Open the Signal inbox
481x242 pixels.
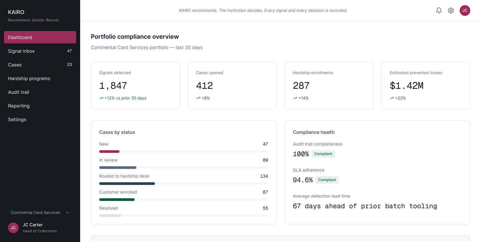[40, 51]
